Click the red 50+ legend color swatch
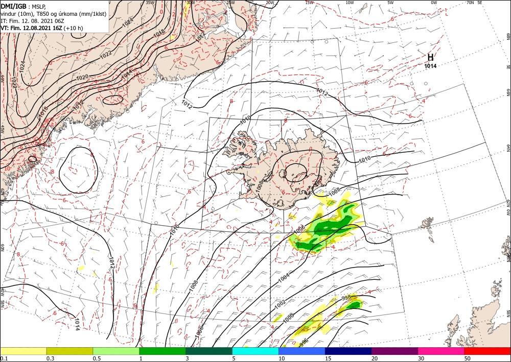 coord(487,351)
